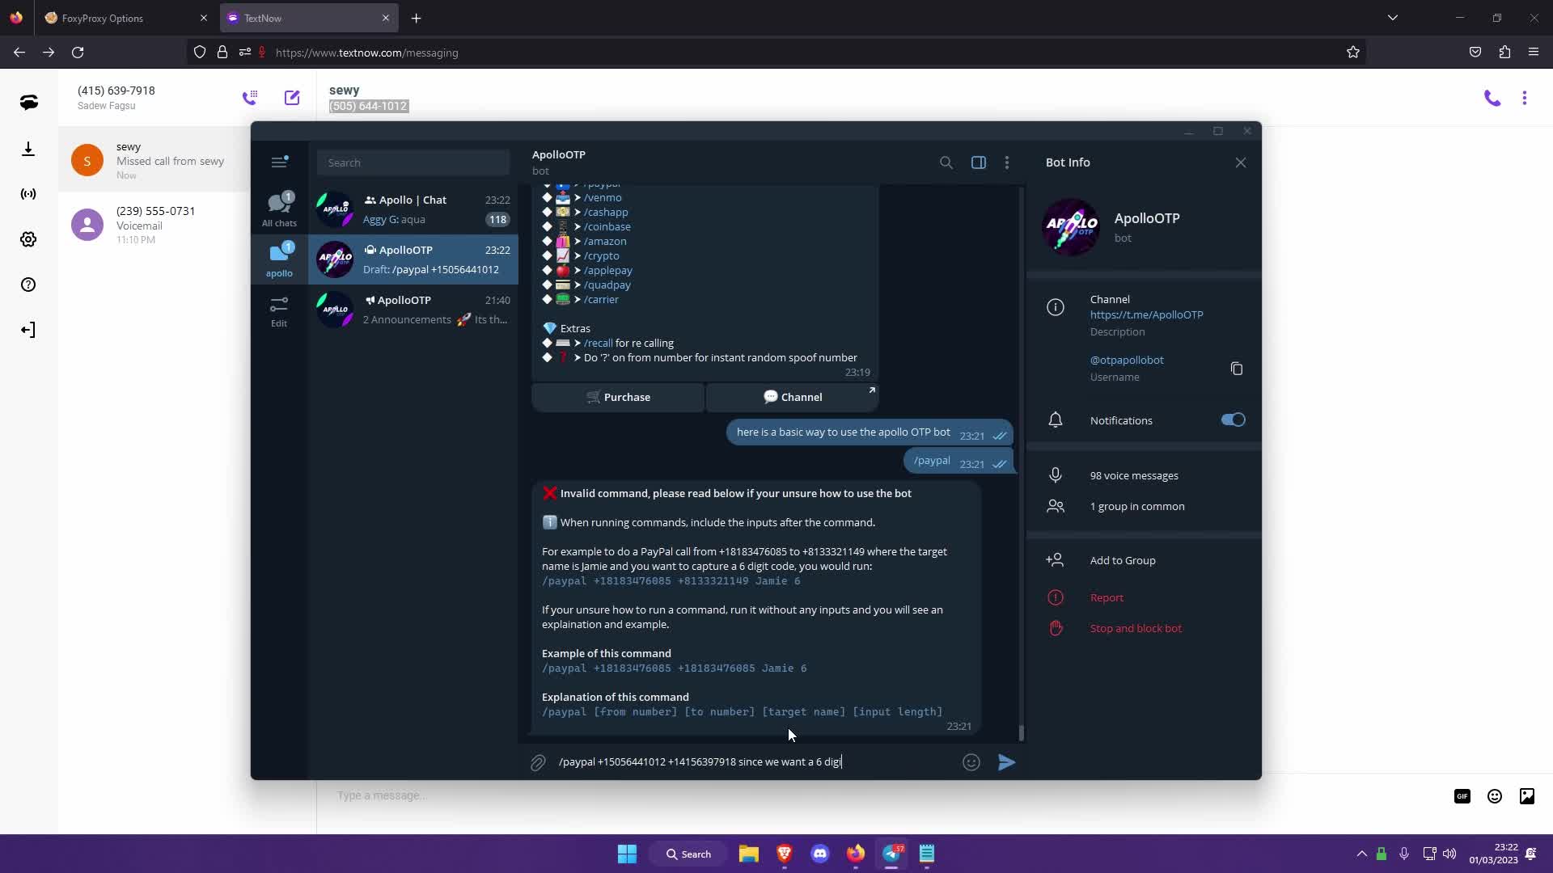Open the emoji picker in Telegram input
Image resolution: width=1553 pixels, height=873 pixels.
(x=971, y=762)
